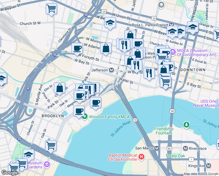Image resolution: width=219 pixels, height=176 pixels.
Task: Click the Winston Family YMCA green pin
Action: (85, 117)
